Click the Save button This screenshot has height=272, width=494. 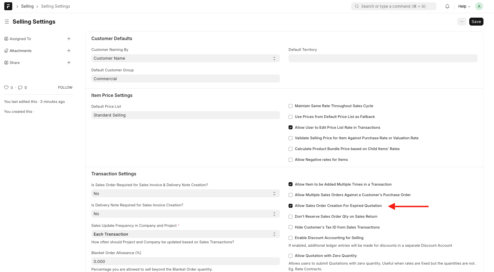(x=476, y=22)
